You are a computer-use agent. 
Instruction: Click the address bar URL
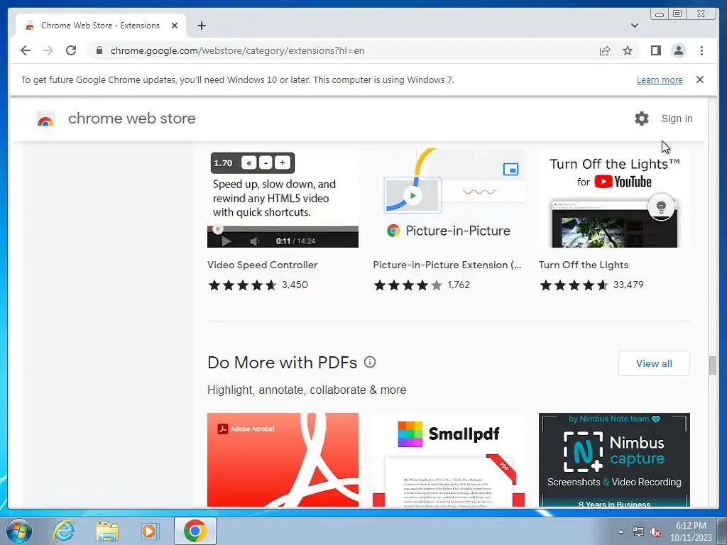237,50
